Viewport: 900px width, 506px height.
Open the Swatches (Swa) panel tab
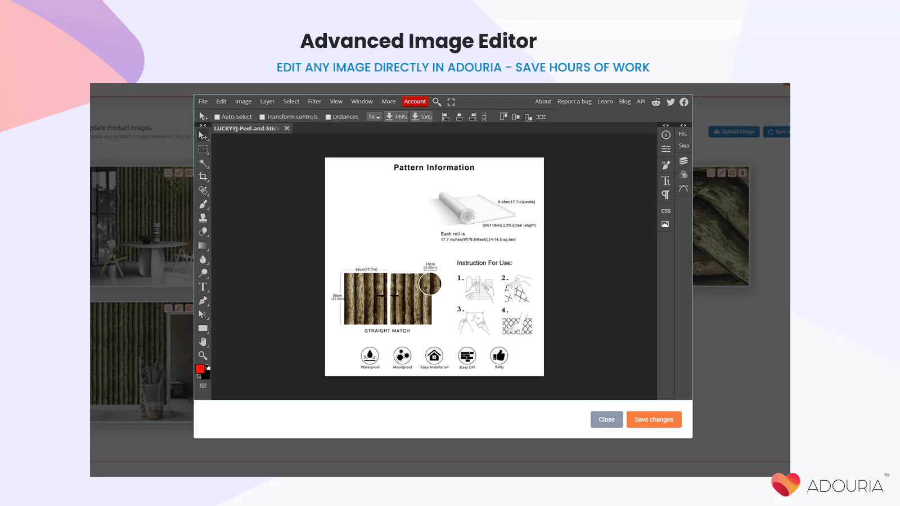tap(683, 146)
